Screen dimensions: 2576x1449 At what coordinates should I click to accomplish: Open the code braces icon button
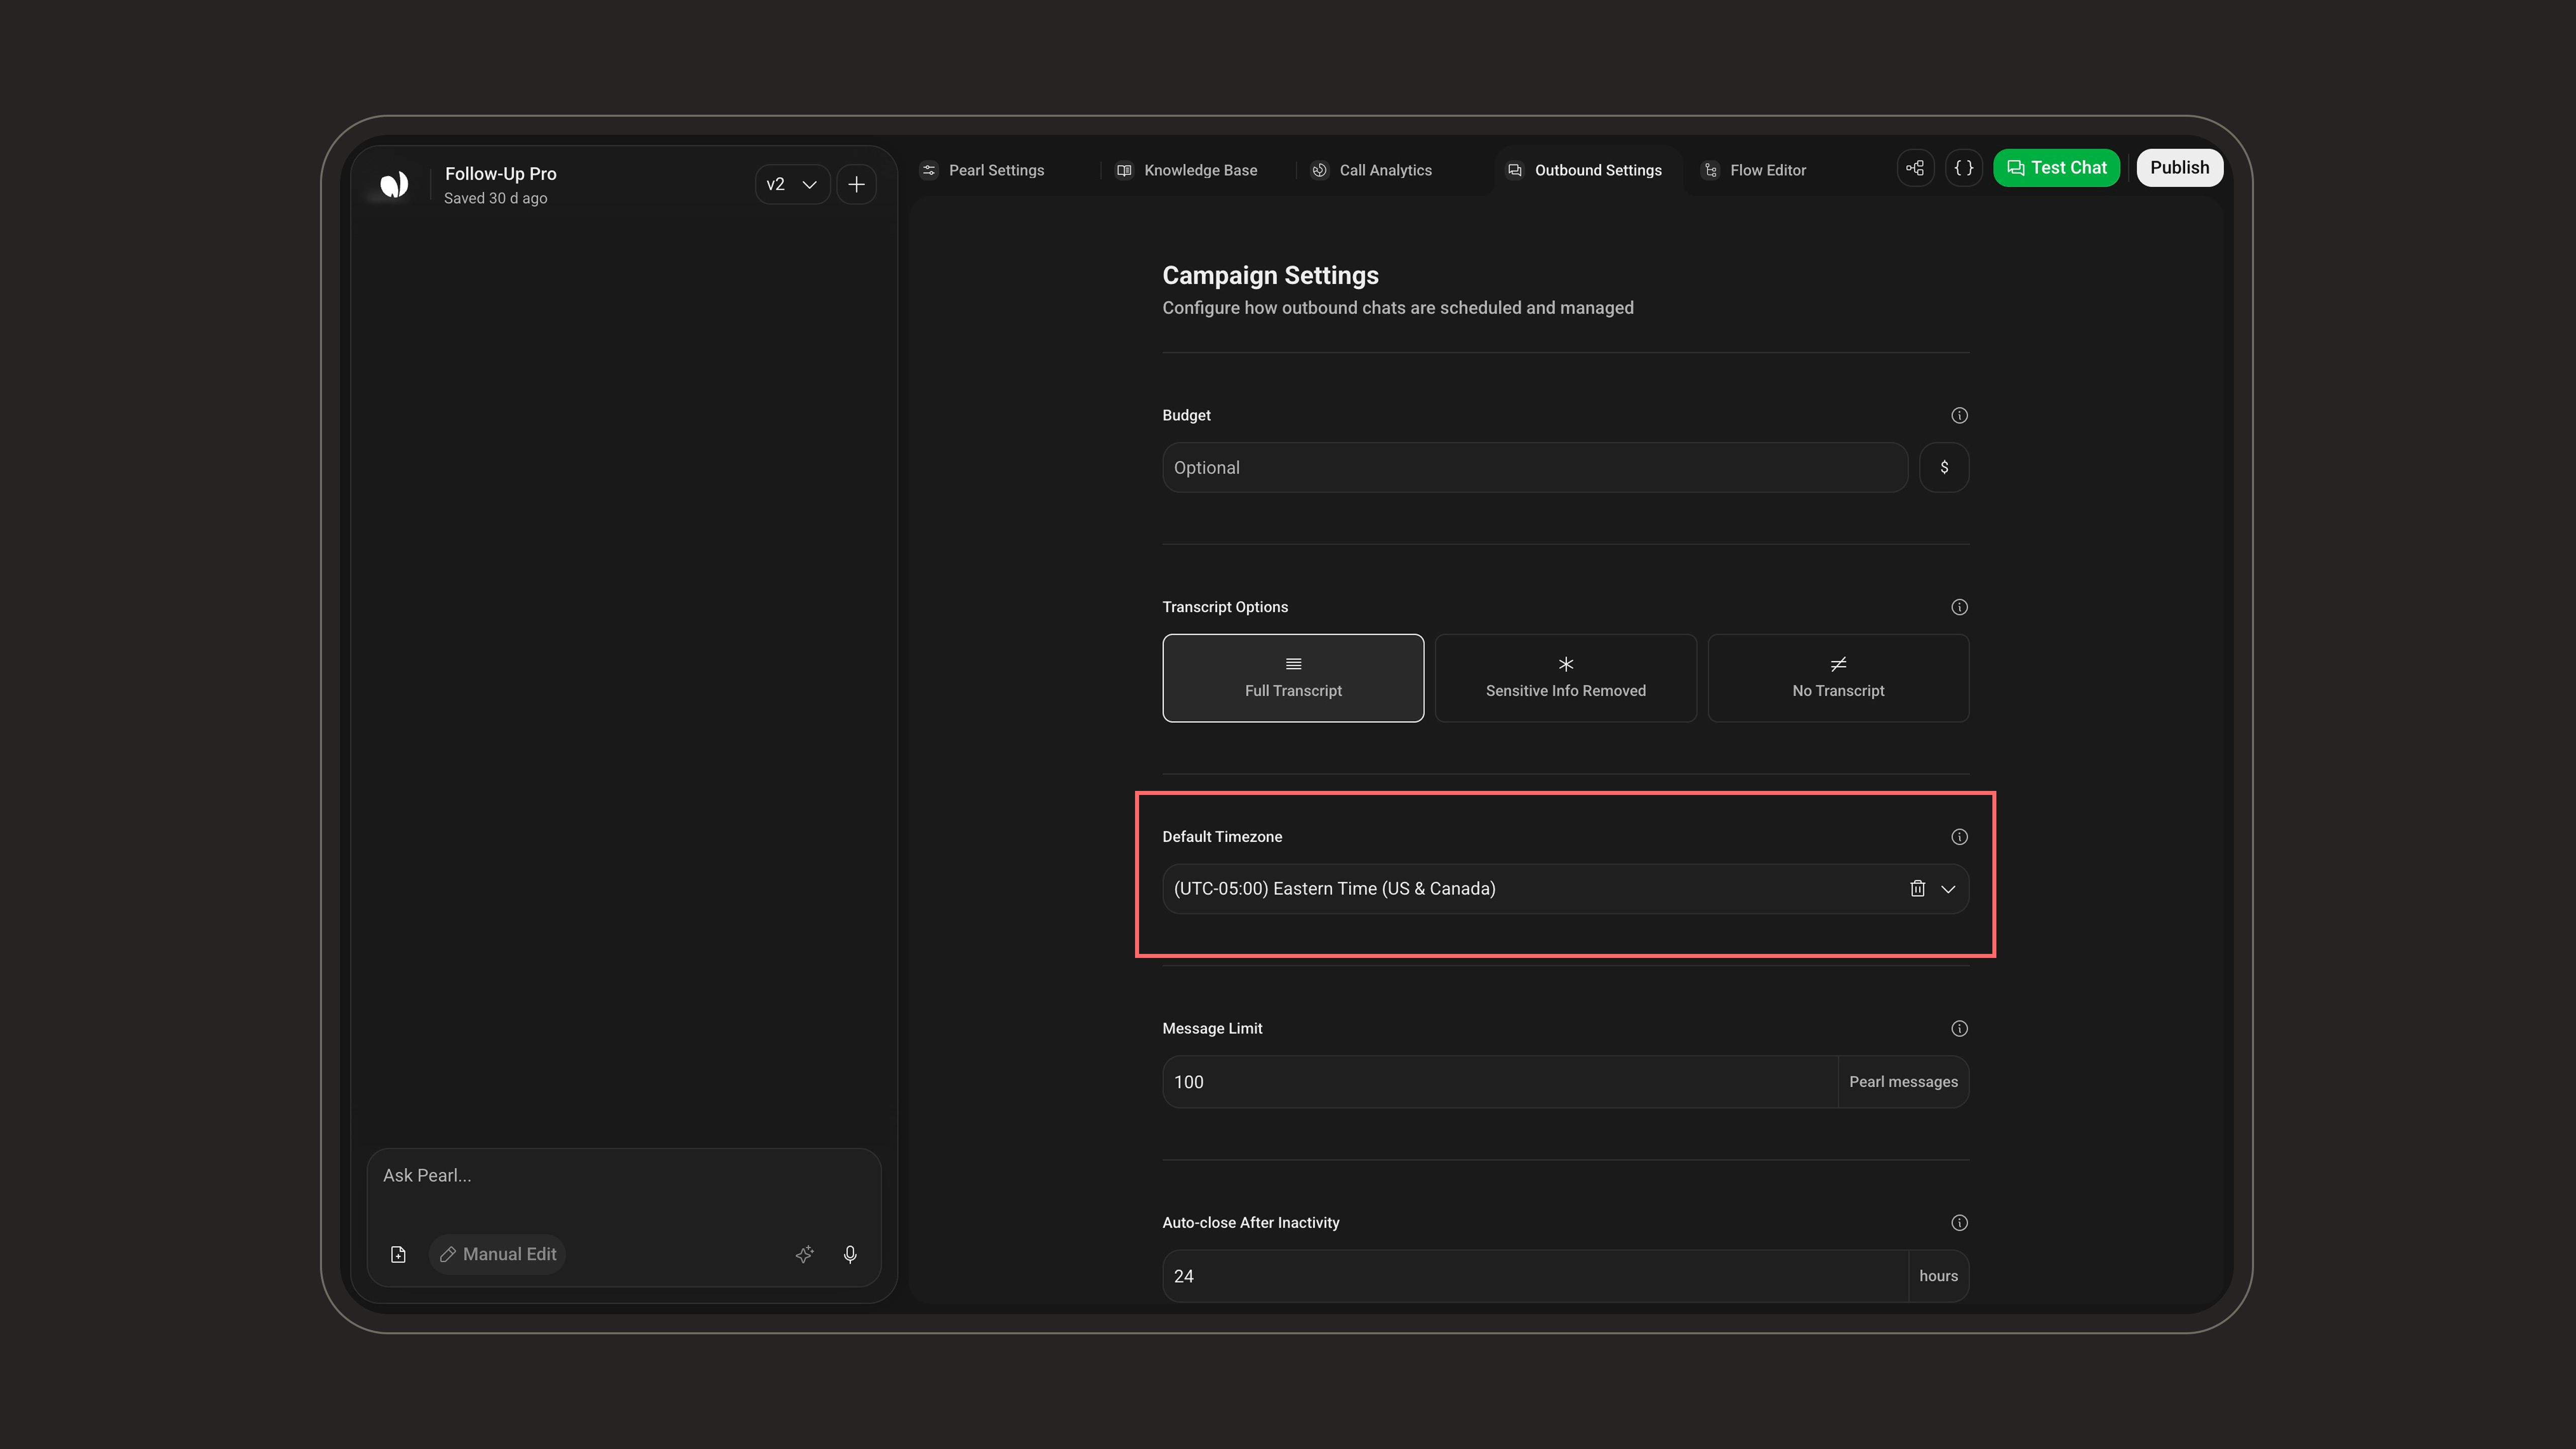[1964, 168]
